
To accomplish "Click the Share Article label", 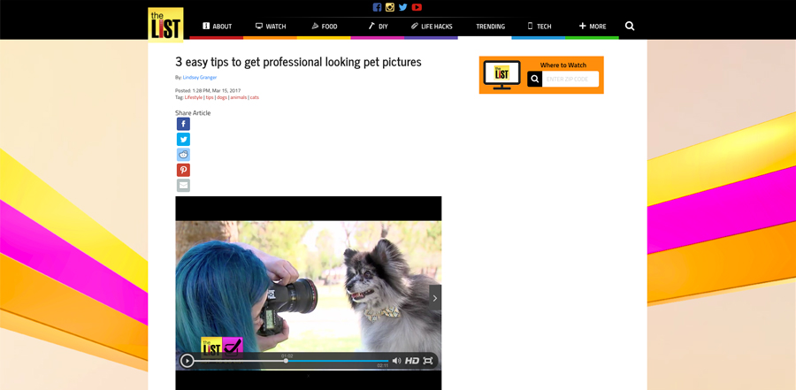I will pos(193,112).
